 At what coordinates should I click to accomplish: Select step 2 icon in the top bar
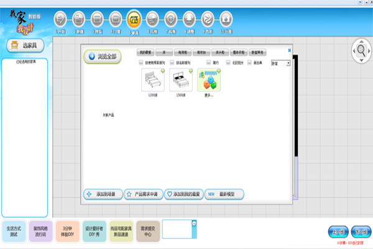79,20
